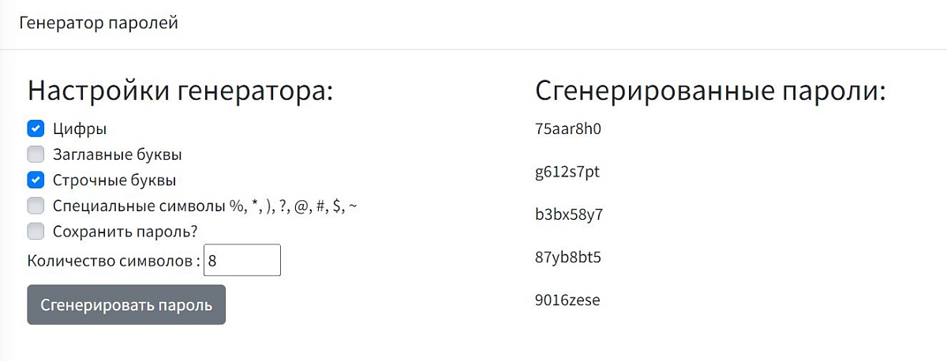Click the generated password 87yb8bt5
The height and width of the screenshot is (361, 947).
[x=568, y=258]
